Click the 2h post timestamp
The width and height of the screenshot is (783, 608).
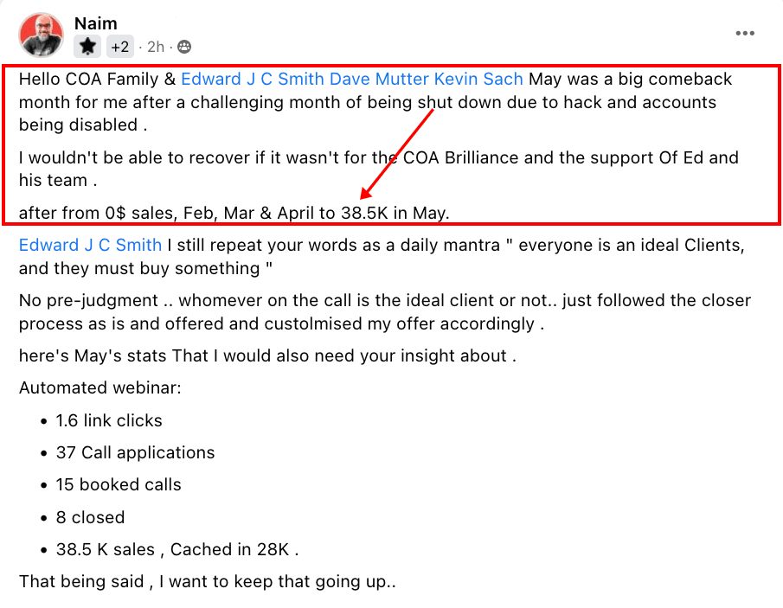[155, 47]
